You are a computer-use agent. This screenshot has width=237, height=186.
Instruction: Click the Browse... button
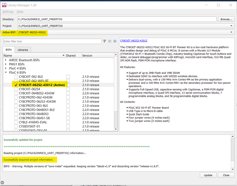pyautogui.click(x=226, y=19)
